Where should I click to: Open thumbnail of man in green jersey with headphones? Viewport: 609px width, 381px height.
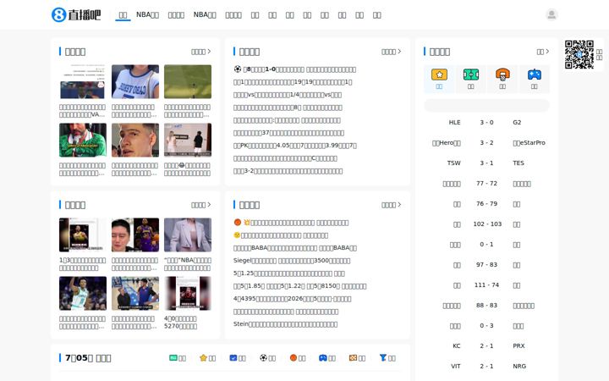point(83,140)
